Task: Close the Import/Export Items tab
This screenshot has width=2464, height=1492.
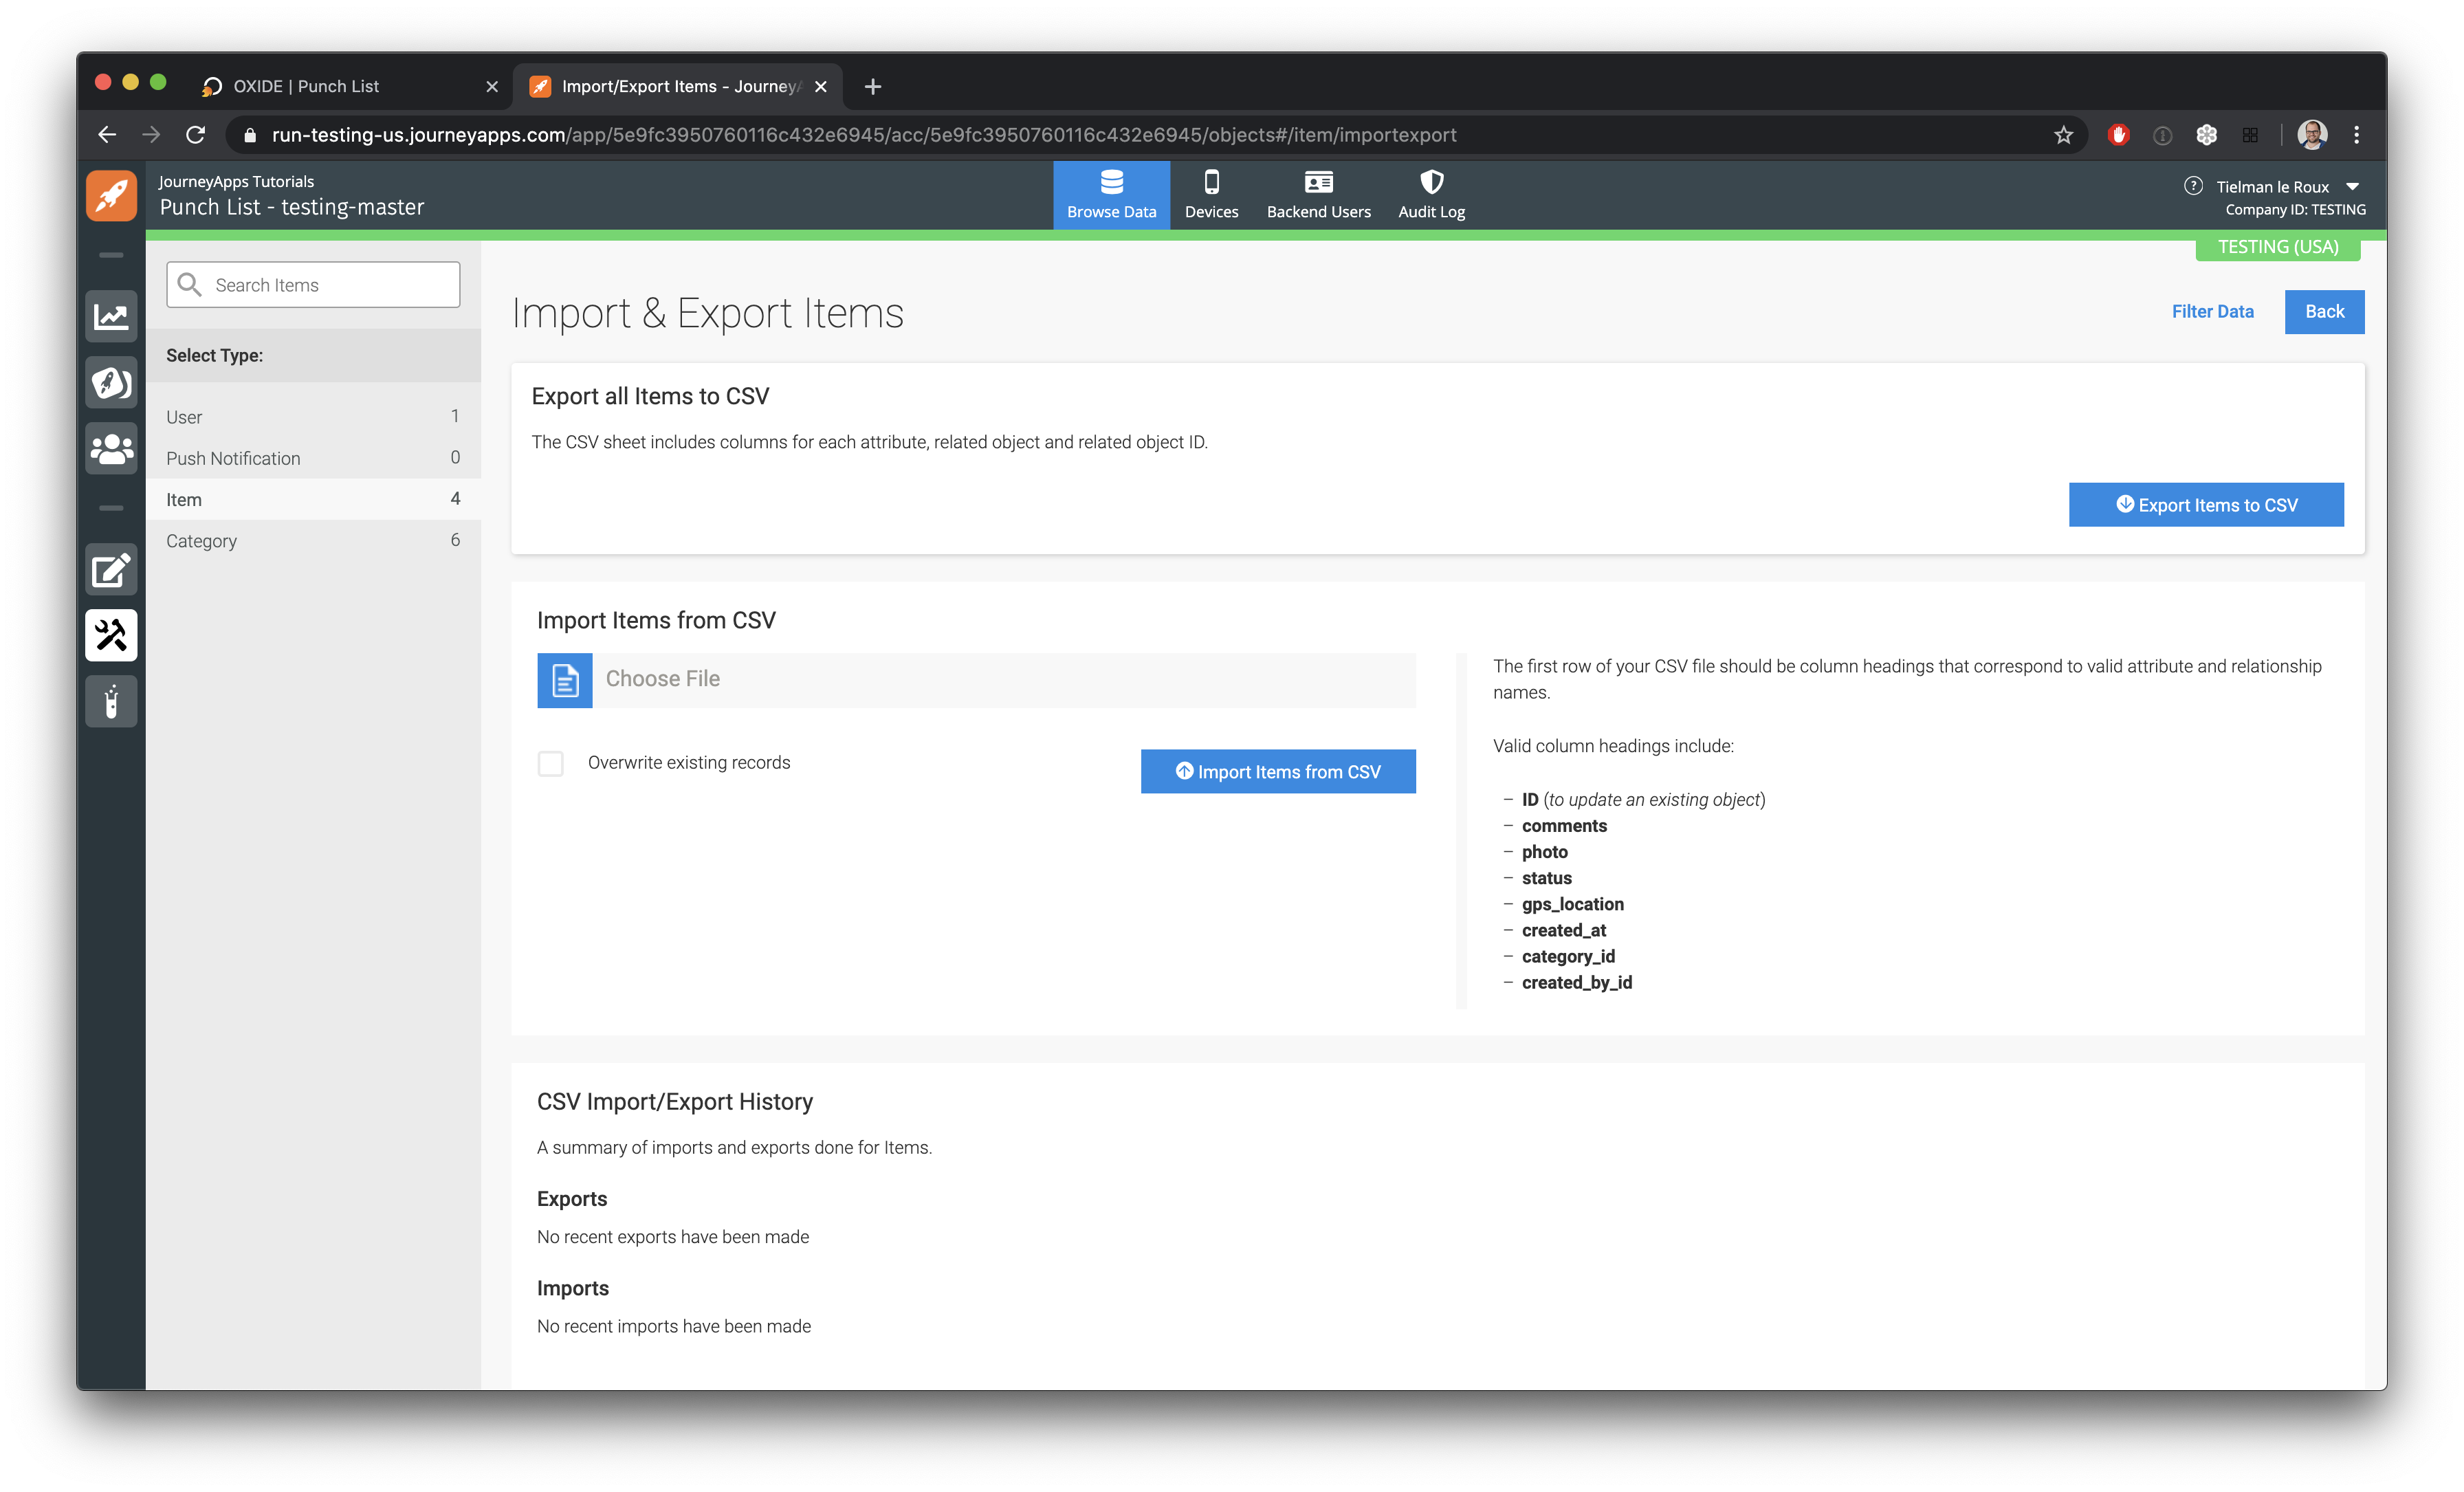Action: (x=820, y=87)
